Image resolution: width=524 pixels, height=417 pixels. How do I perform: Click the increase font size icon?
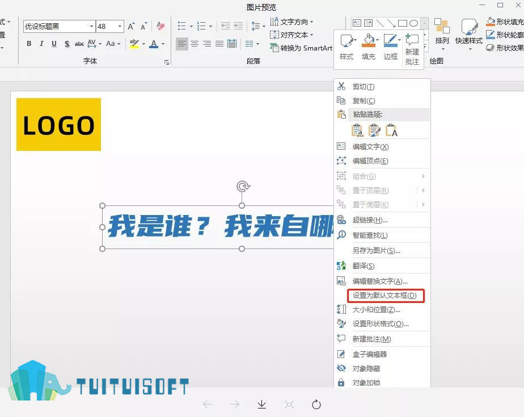pos(131,26)
